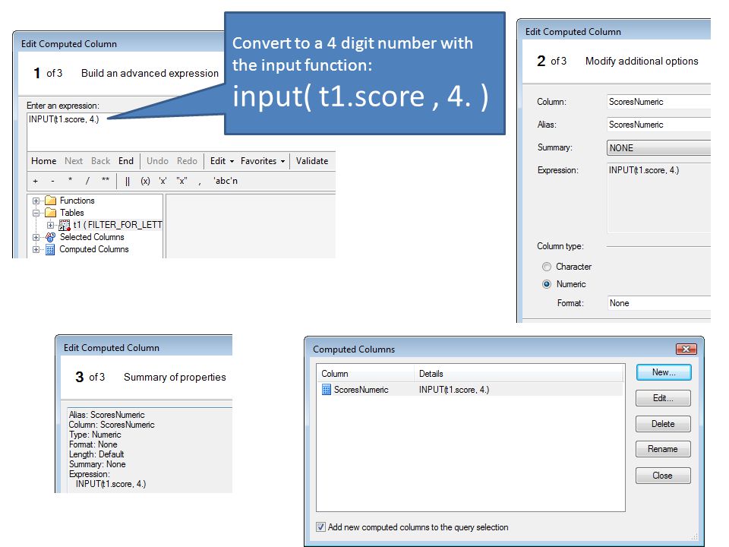Insert the (x) parentheses operator
Image resolution: width=729 pixels, height=547 pixels.
(x=145, y=181)
